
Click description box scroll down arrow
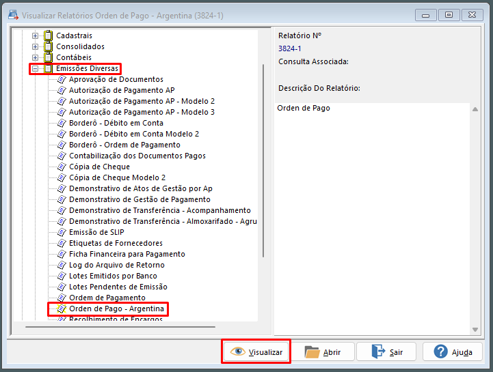pyautogui.click(x=475, y=330)
